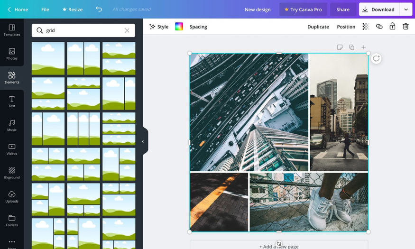Open grid Spacing settings
Image resolution: width=415 pixels, height=249 pixels.
coord(198,27)
